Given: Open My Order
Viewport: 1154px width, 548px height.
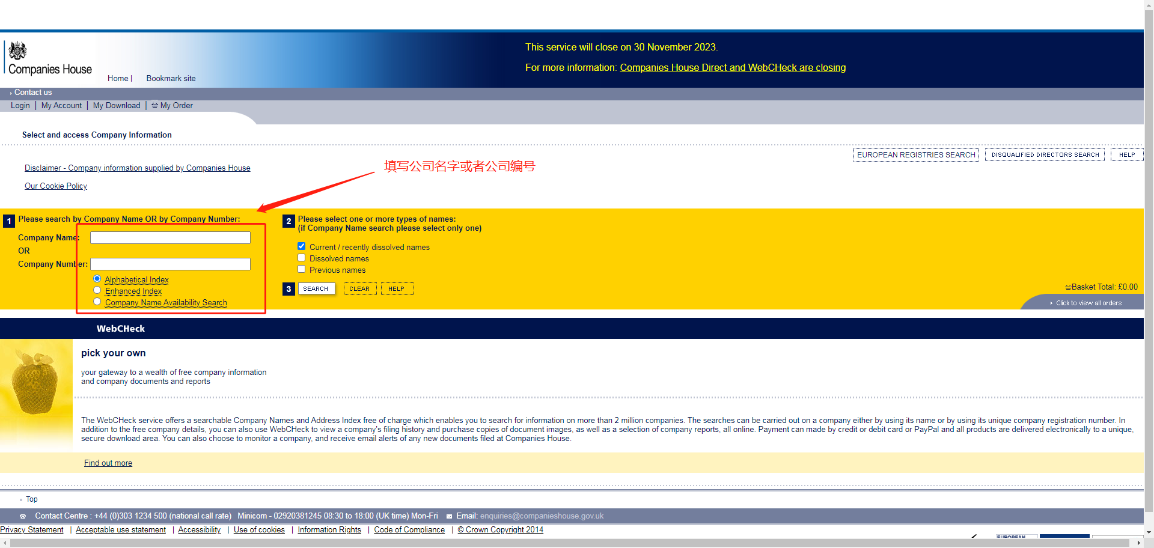Looking at the screenshot, I should pyautogui.click(x=177, y=106).
